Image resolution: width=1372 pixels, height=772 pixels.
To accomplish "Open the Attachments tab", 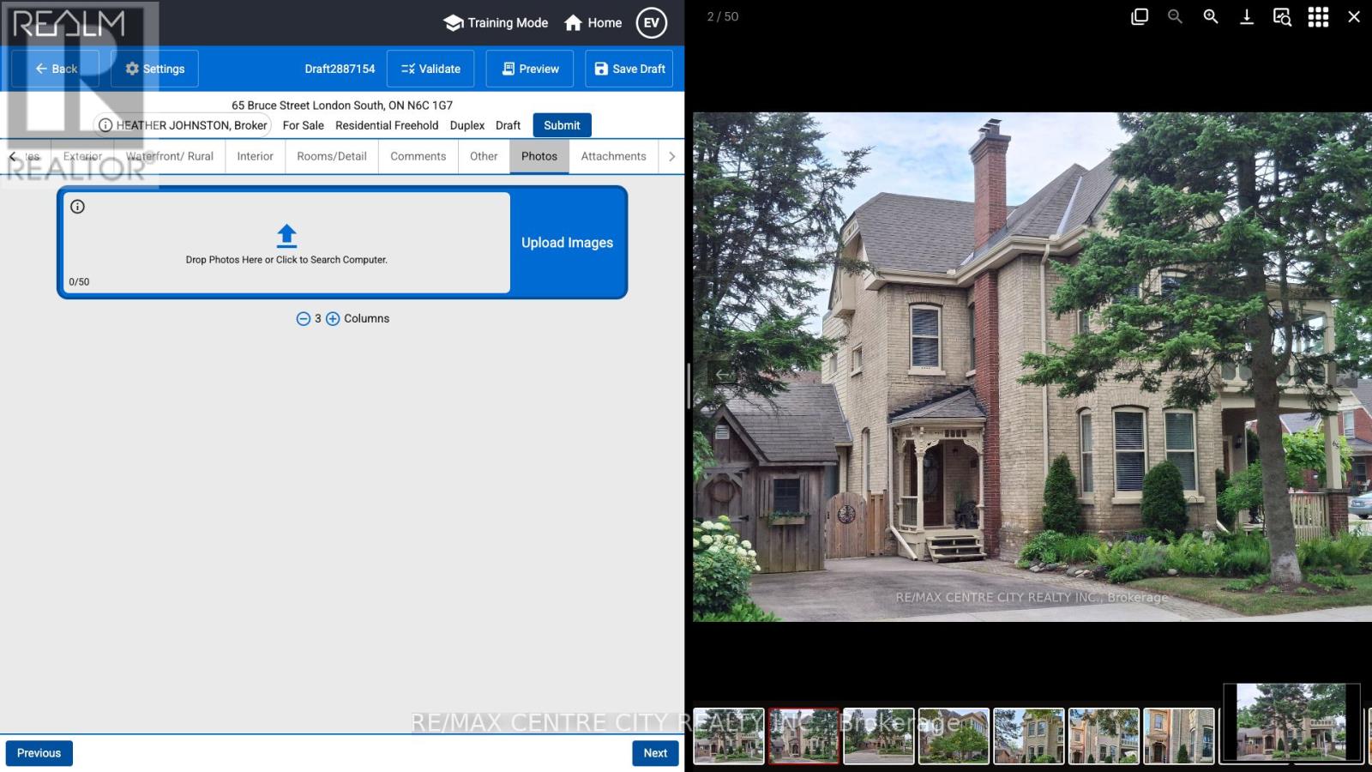I will (613, 156).
